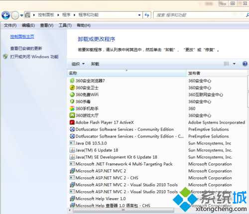Select the 360游戏大厅 icon
Image resolution: width=249 pixels, height=214 pixels.
(72, 115)
